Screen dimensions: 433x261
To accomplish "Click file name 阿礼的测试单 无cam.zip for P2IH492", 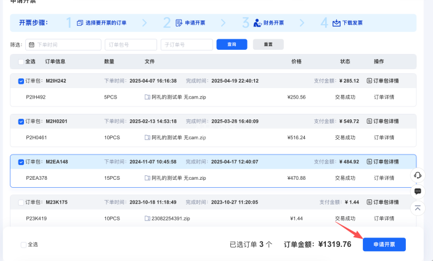I will (x=179, y=97).
